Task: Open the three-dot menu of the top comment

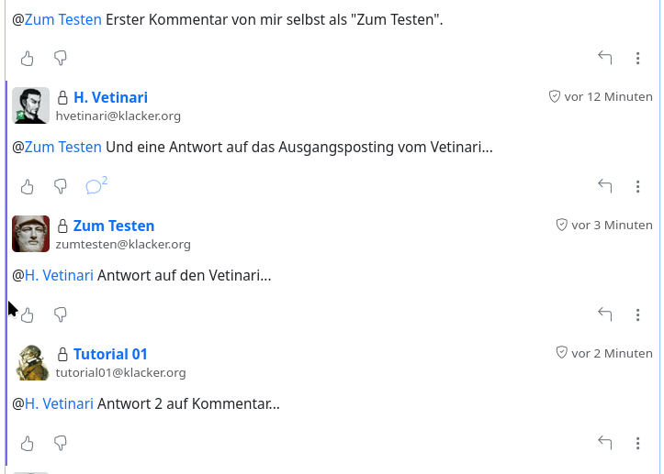Action: point(638,59)
